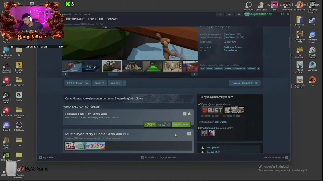The image size is (323, 181).
Task: Open the shorts camp video desktop folder
Action: (x=19, y=113)
